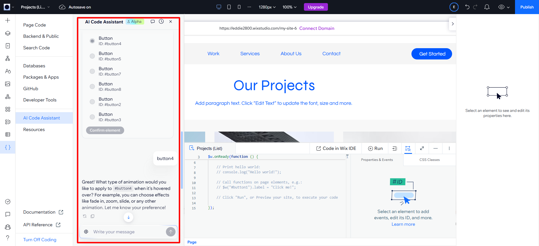Click the AI chat panel scrollbar
This screenshot has height=246, width=539.
coord(182,160)
